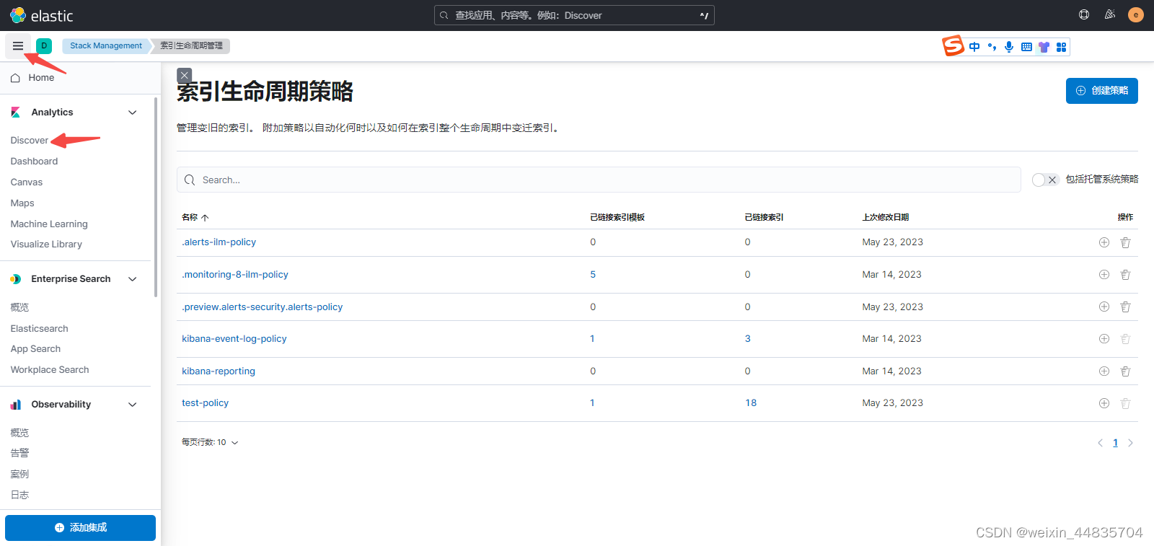This screenshot has width=1154, height=546.
Task: Click the Elastic logo
Action: click(42, 15)
